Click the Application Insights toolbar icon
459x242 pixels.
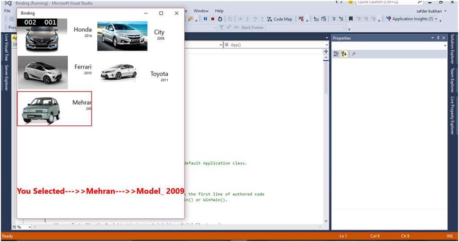[388, 19]
